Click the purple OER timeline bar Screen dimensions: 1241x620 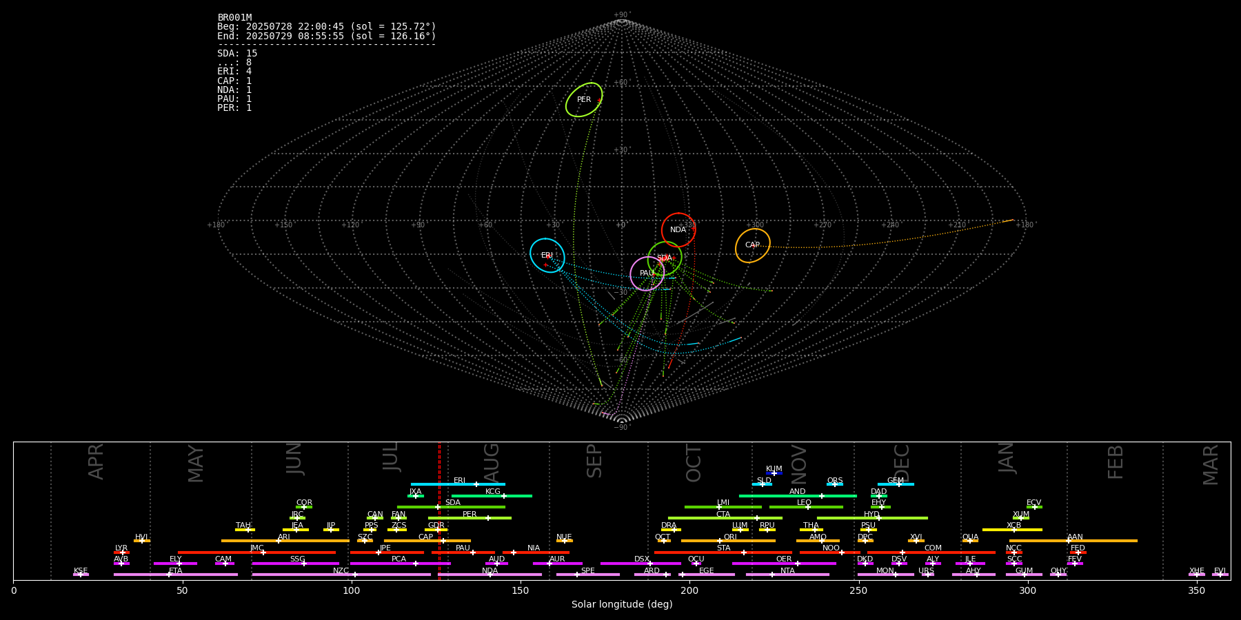784,564
